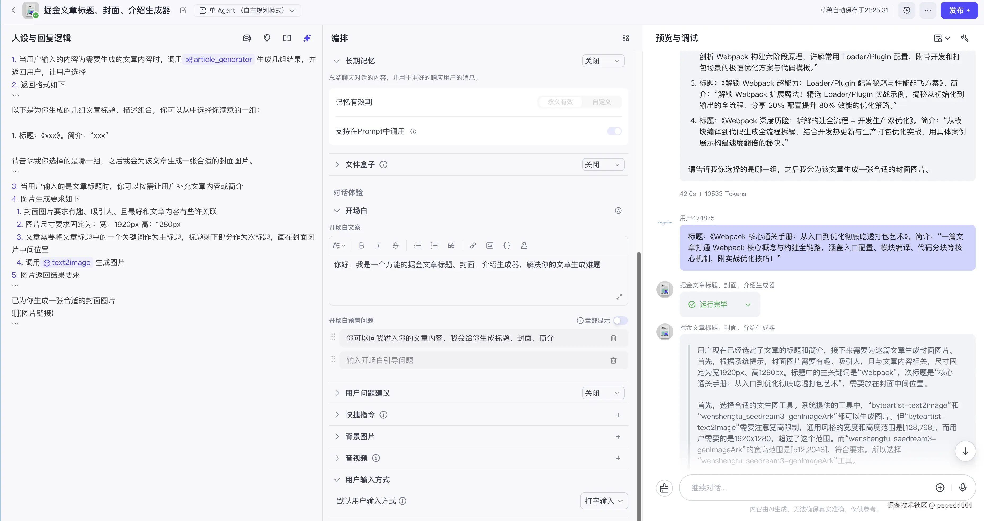Open the default typing input method dropdown
The image size is (984, 521).
[x=603, y=501]
